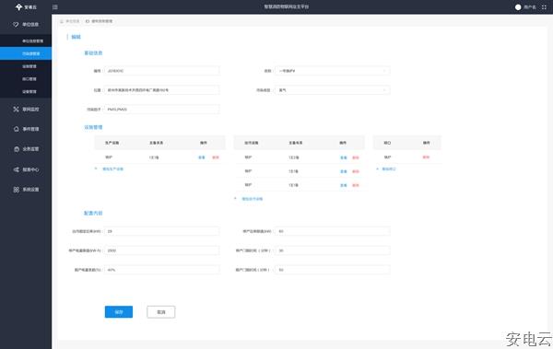The width and height of the screenshot is (553, 349).
Task: Click the config input field with value 40%
Action: click(161, 270)
